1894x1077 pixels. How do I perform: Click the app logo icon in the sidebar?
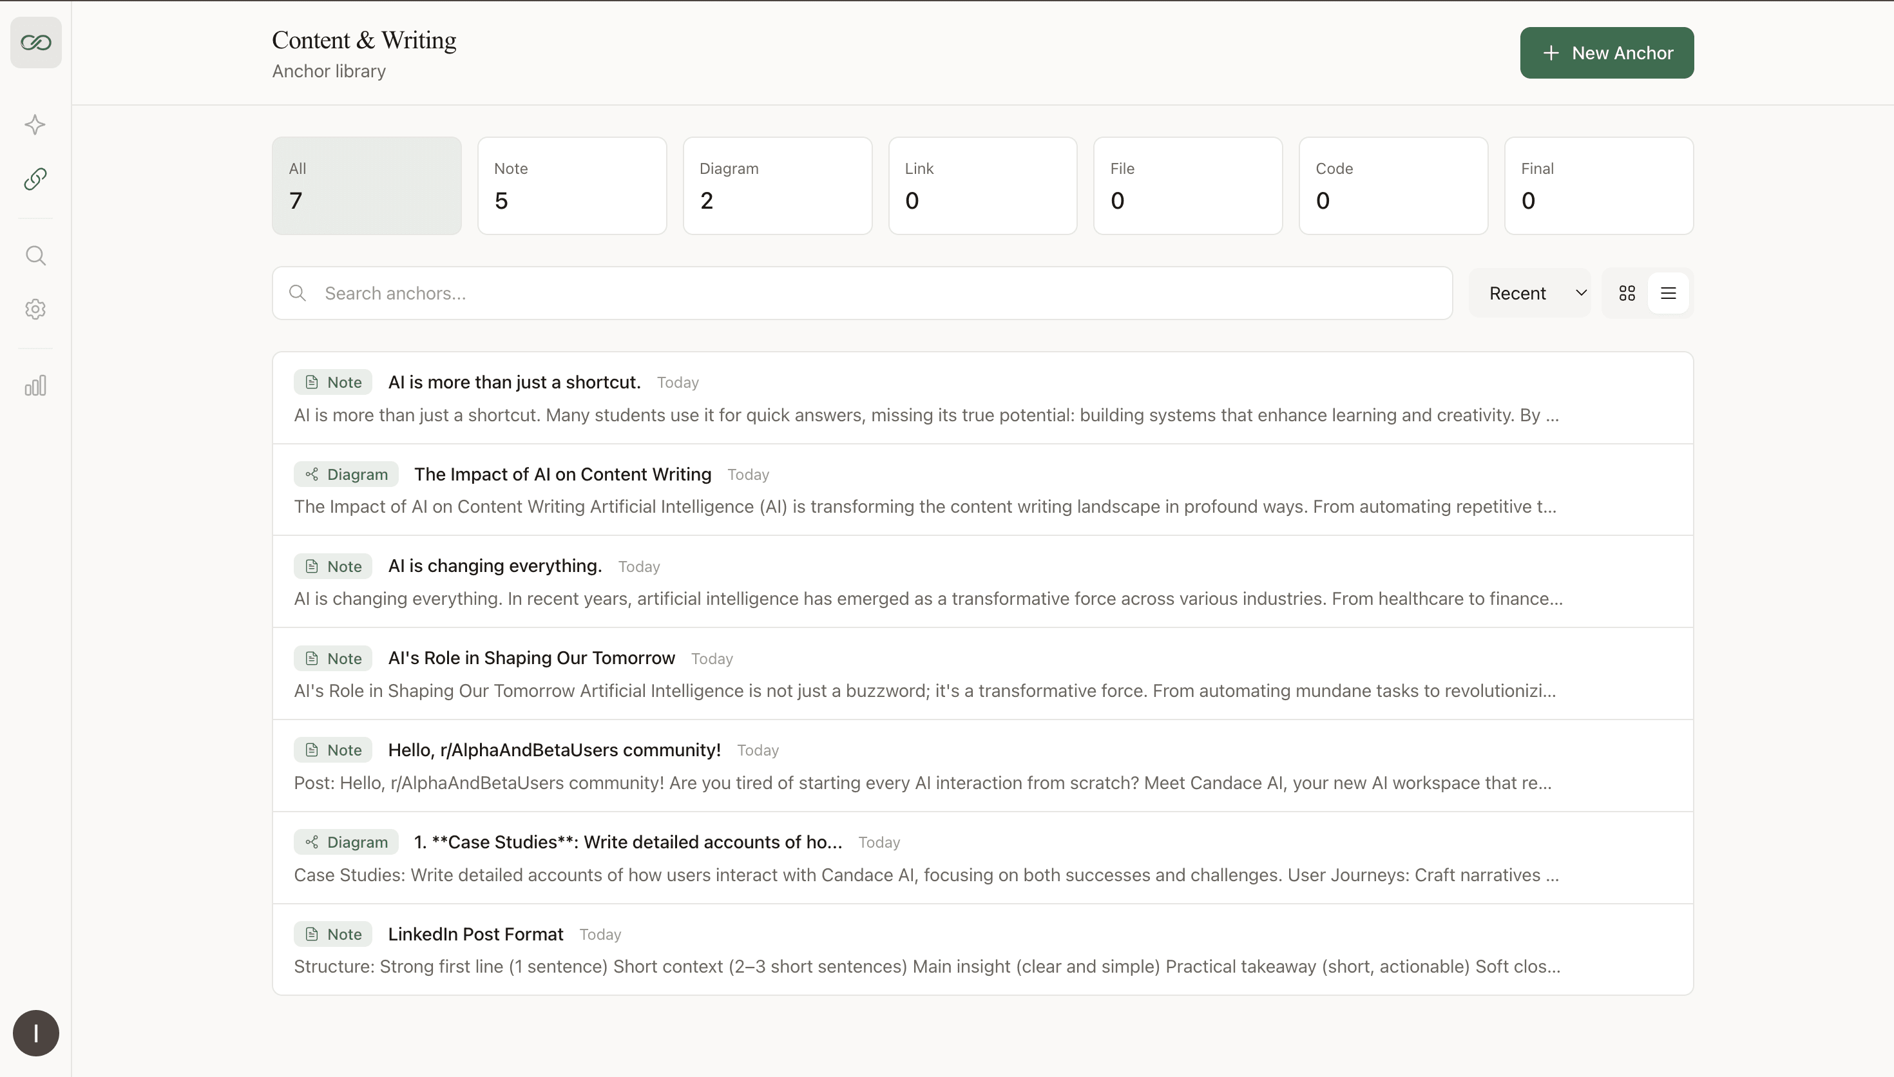tap(35, 43)
